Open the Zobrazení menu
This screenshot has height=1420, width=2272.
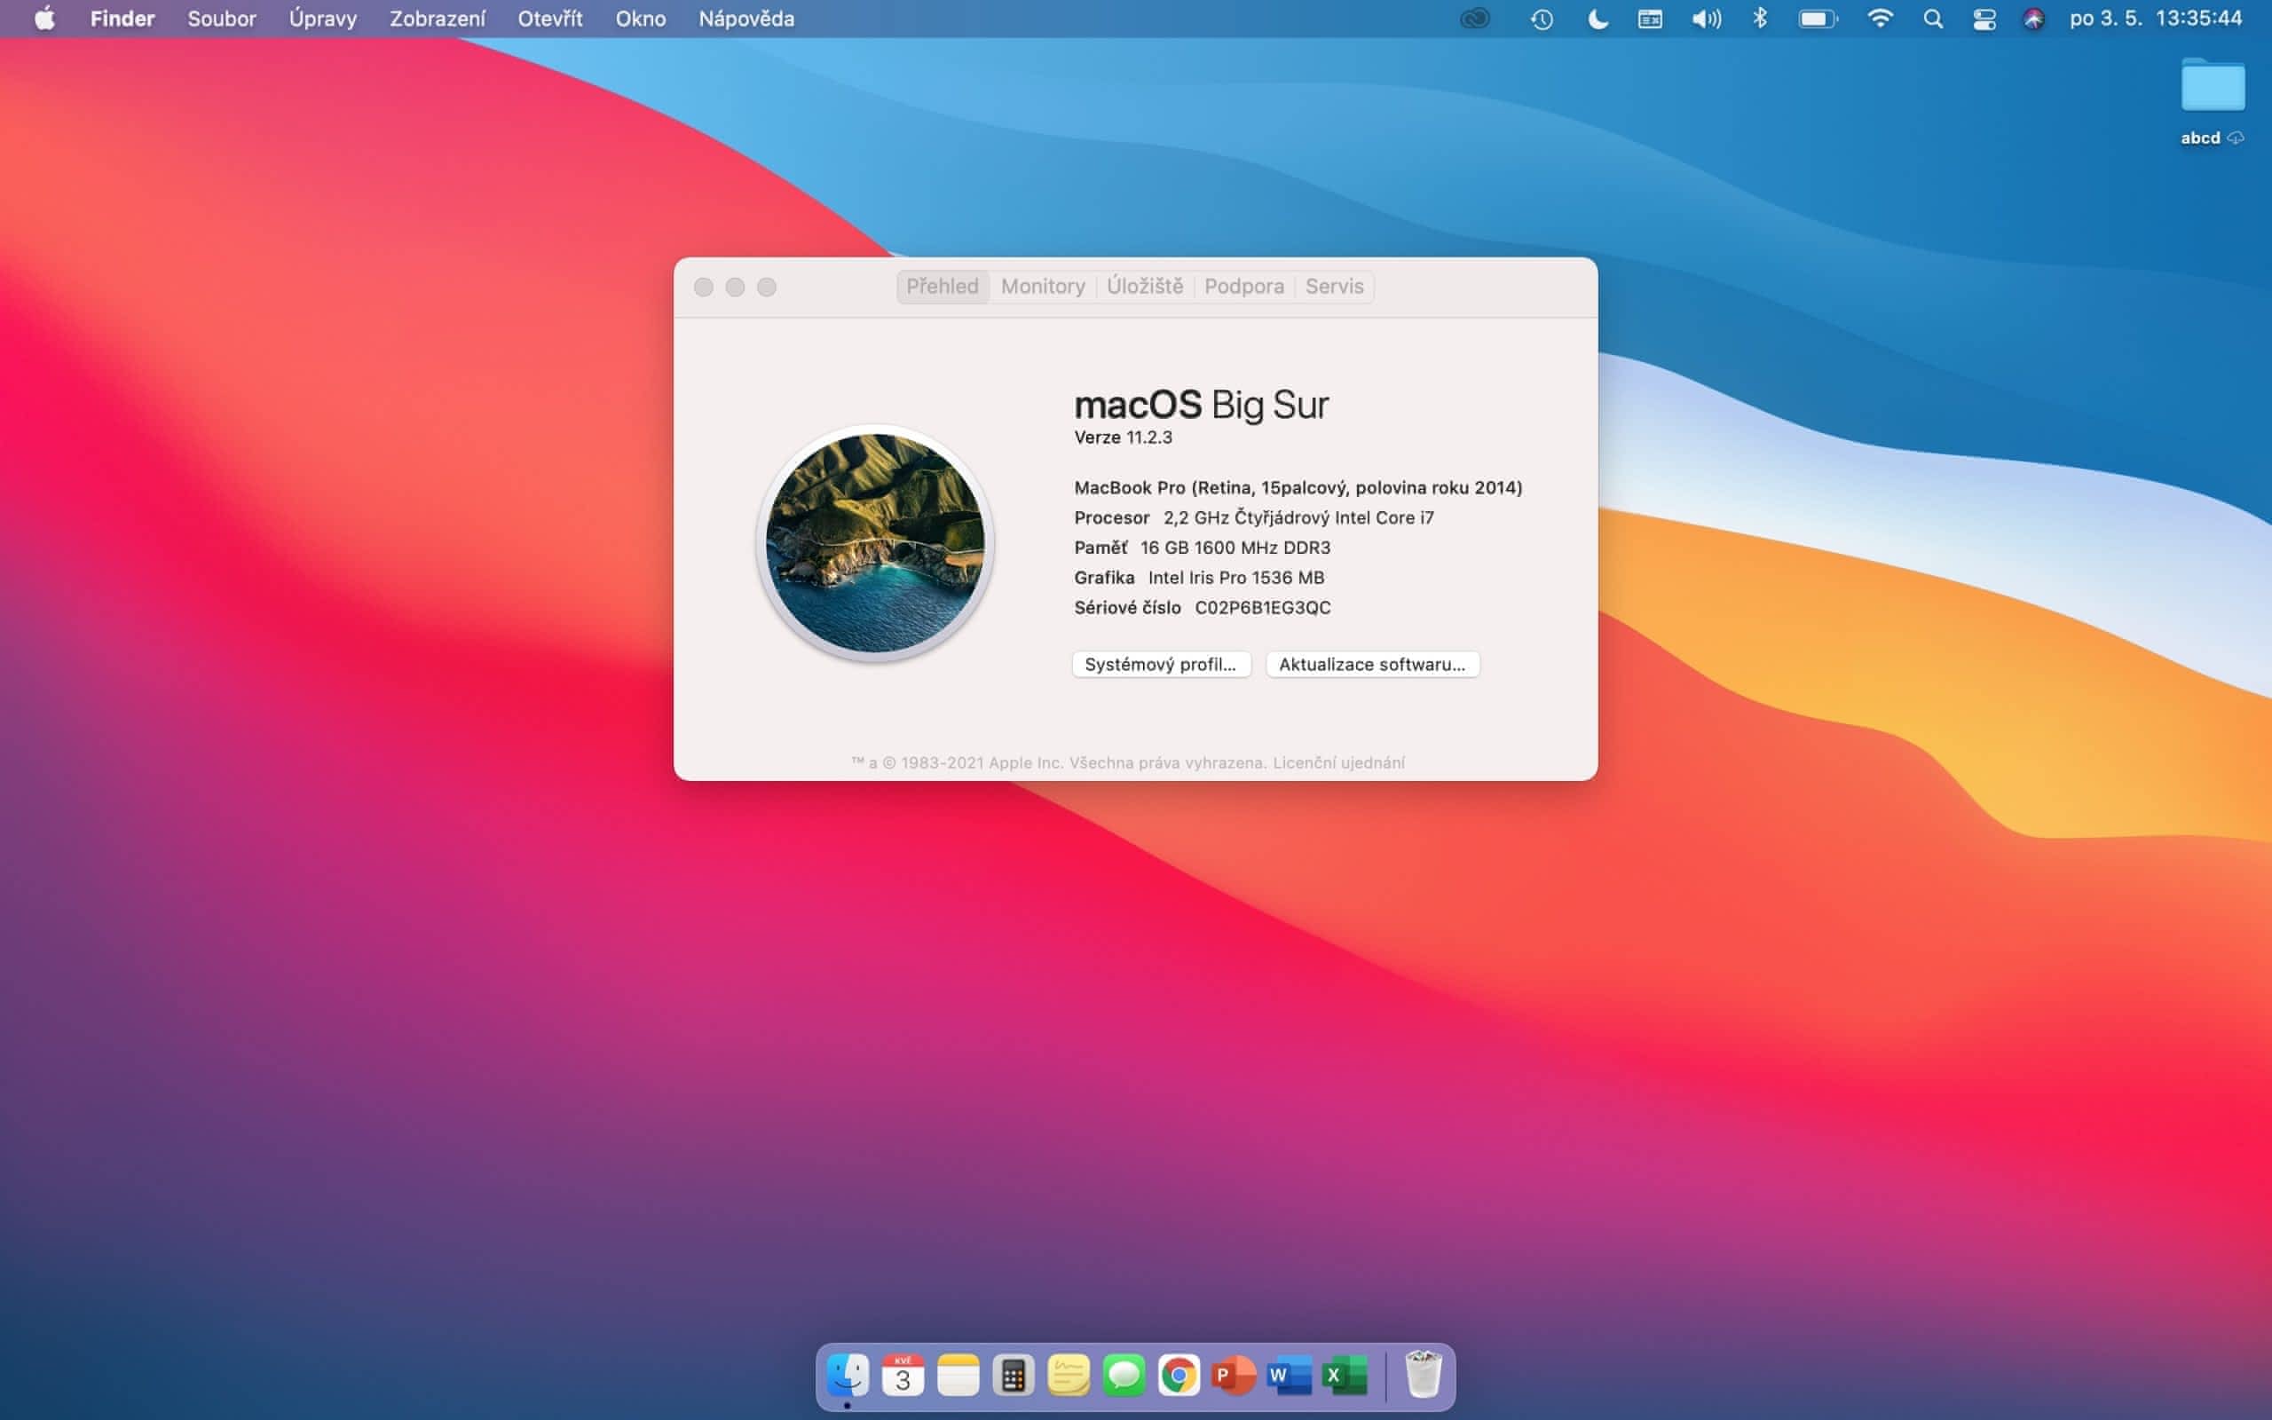(x=437, y=19)
